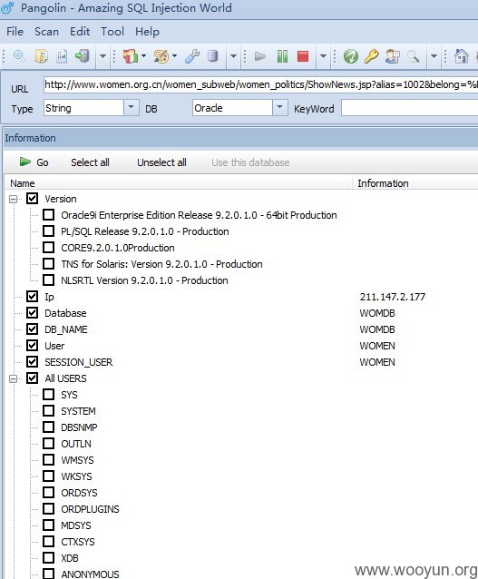Open the Type String dropdown
This screenshot has height=579, width=478.
tap(131, 108)
